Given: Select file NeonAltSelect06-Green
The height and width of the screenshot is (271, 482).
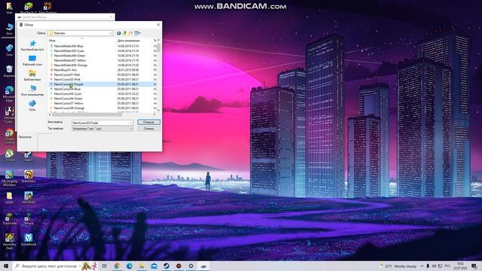Looking at the screenshot, I should point(69,56).
